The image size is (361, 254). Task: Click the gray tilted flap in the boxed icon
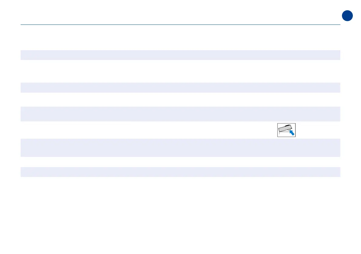click(x=285, y=128)
